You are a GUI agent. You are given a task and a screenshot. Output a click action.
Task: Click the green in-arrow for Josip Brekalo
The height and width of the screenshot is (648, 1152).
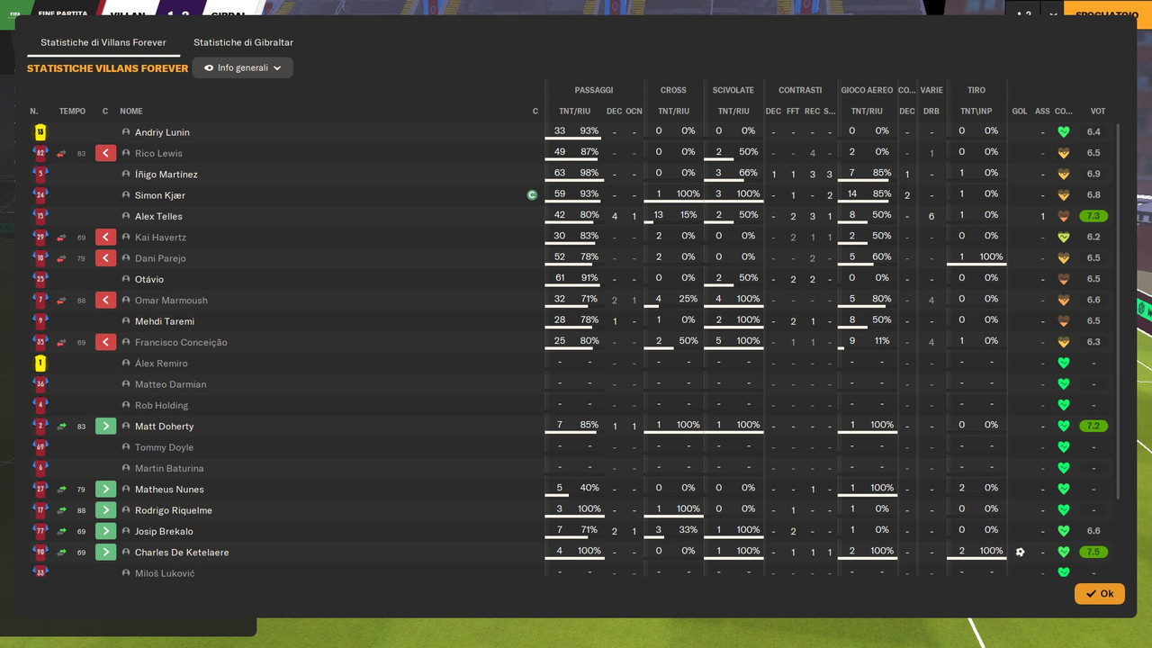click(x=105, y=531)
